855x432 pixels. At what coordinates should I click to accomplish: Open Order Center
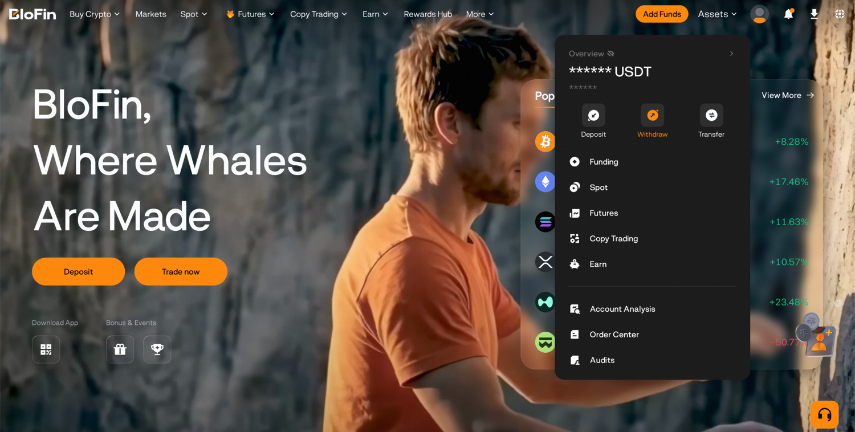(x=653, y=335)
